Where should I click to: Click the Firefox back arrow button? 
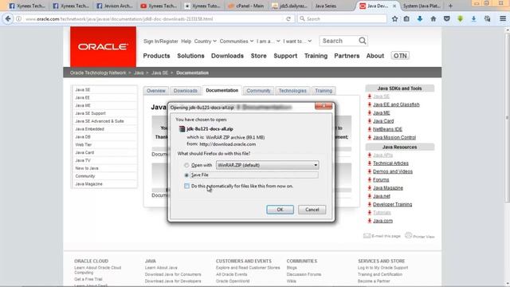click(x=8, y=19)
